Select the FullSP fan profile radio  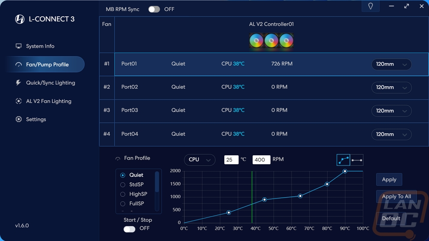coord(123,204)
